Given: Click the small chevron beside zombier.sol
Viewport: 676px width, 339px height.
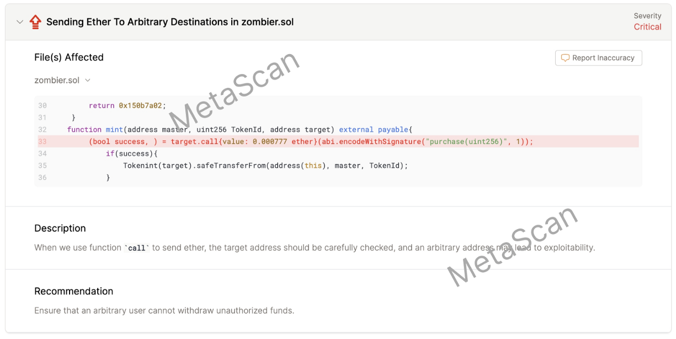Looking at the screenshot, I should point(87,81).
